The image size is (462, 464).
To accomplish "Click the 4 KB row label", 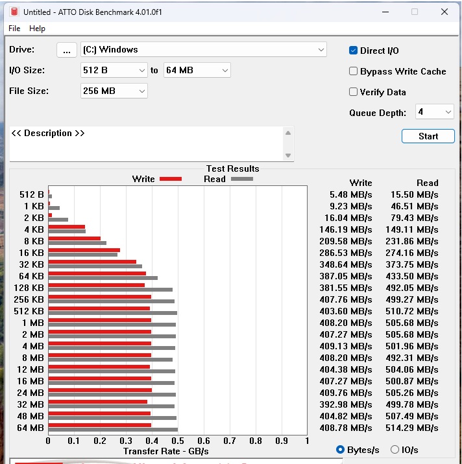I will (x=34, y=229).
